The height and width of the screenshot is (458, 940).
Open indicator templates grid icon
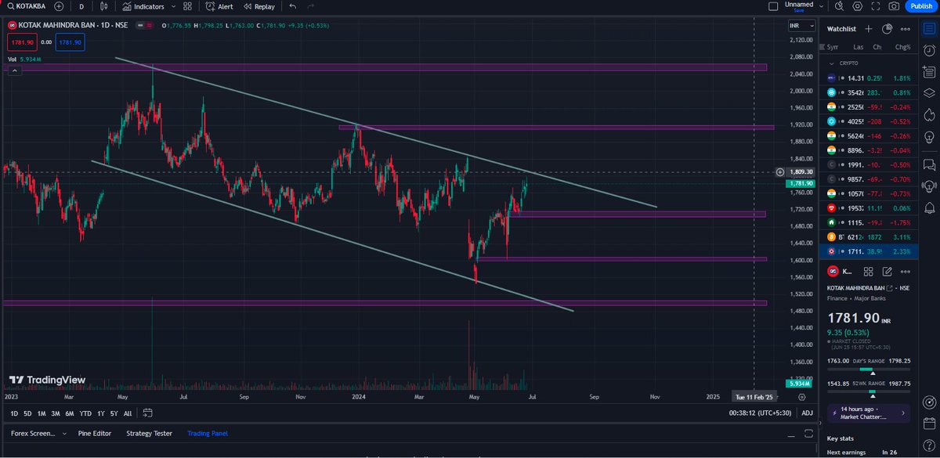pyautogui.click(x=188, y=6)
